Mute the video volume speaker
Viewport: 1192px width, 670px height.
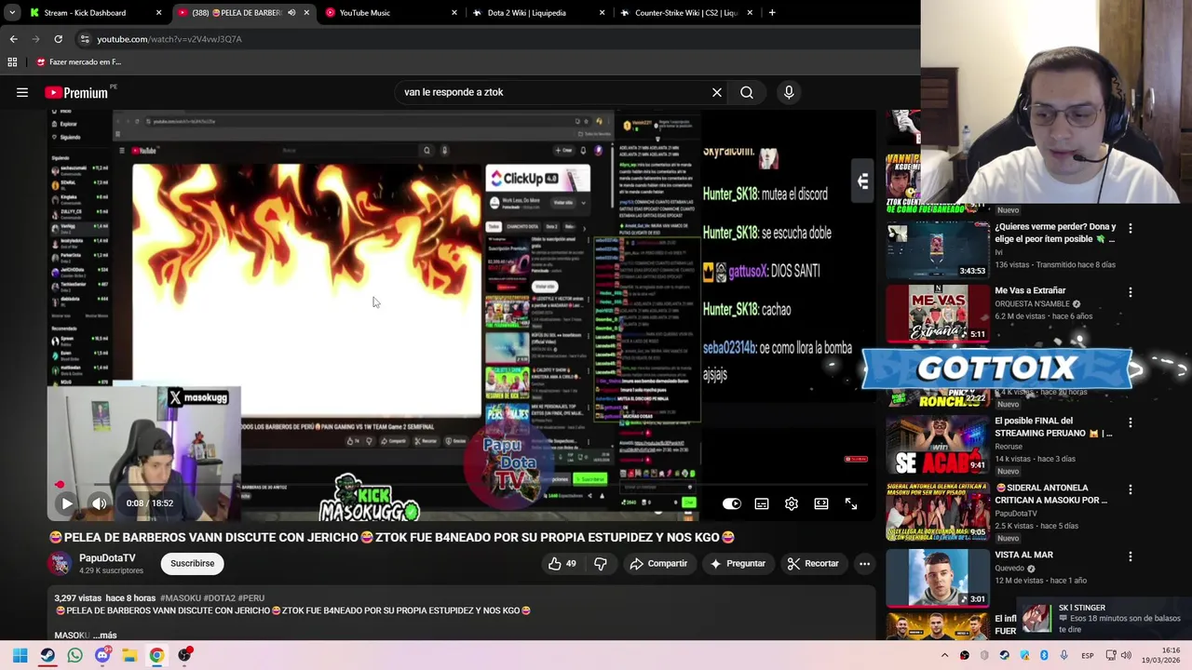tap(100, 503)
